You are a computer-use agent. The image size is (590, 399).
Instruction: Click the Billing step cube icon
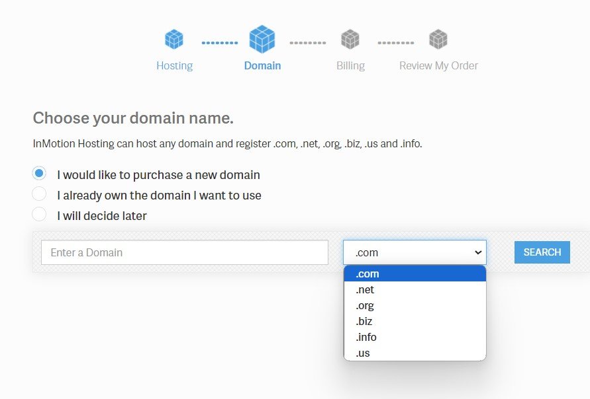(350, 39)
